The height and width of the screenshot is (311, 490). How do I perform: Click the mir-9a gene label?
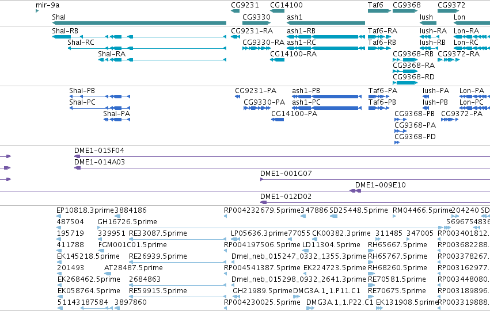47,5
